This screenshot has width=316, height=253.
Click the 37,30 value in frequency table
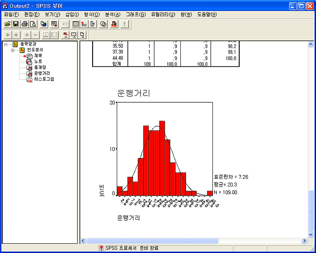click(x=118, y=52)
